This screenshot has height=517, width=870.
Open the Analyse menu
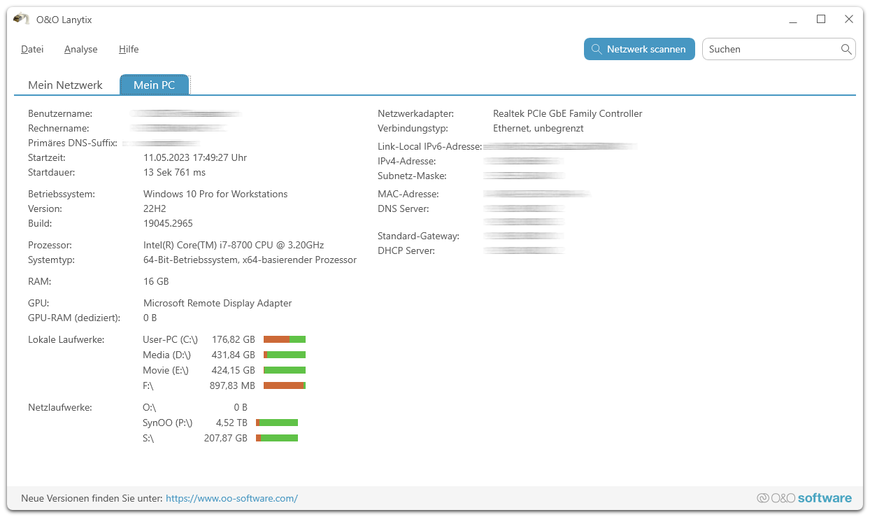pyautogui.click(x=81, y=49)
